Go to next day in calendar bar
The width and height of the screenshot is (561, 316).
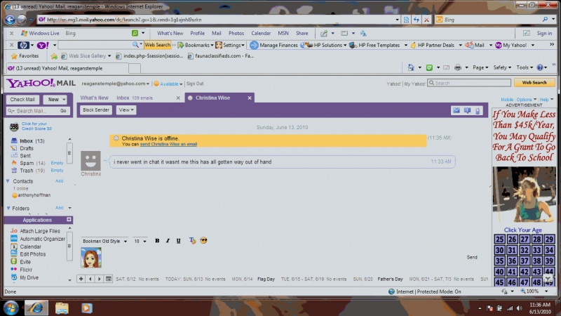pos(99,279)
